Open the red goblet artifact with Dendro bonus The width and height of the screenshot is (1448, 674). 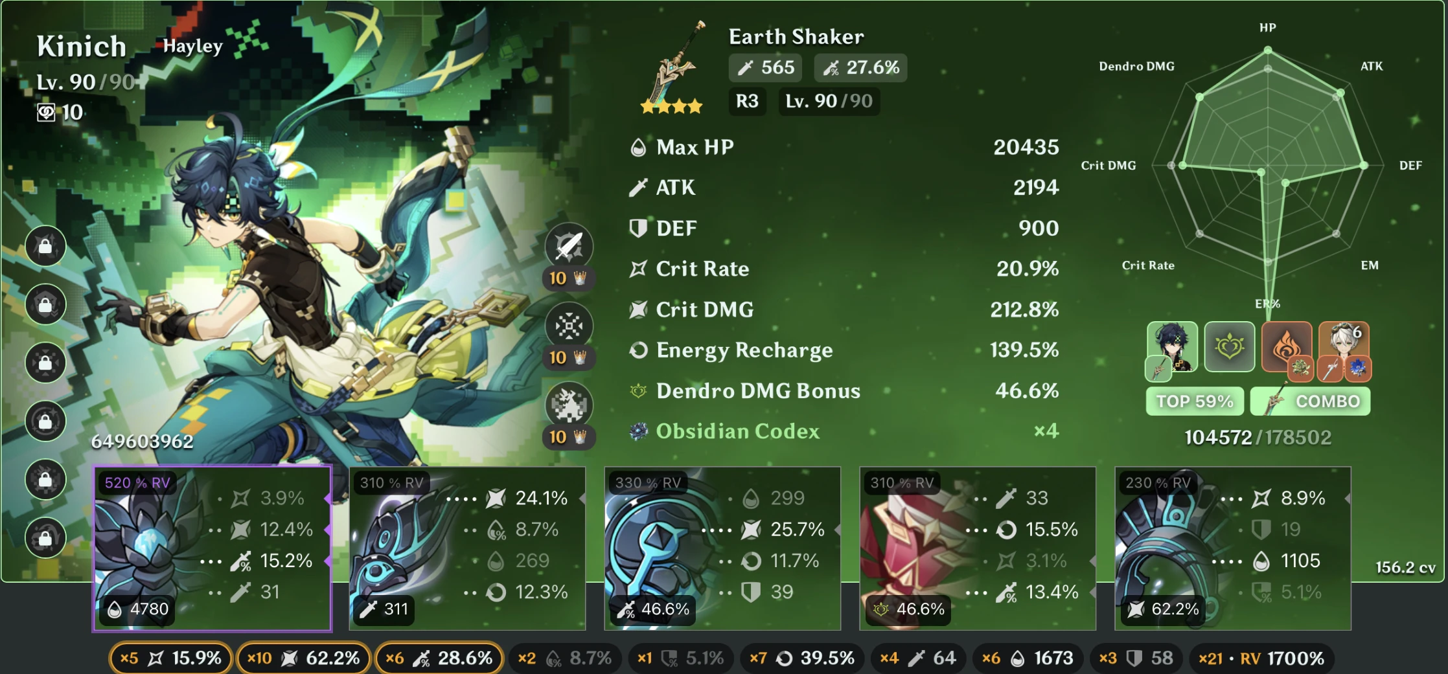(978, 548)
